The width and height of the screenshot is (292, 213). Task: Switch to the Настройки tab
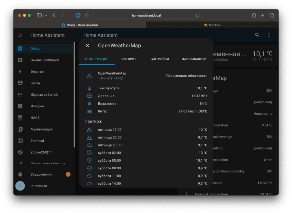point(159,59)
